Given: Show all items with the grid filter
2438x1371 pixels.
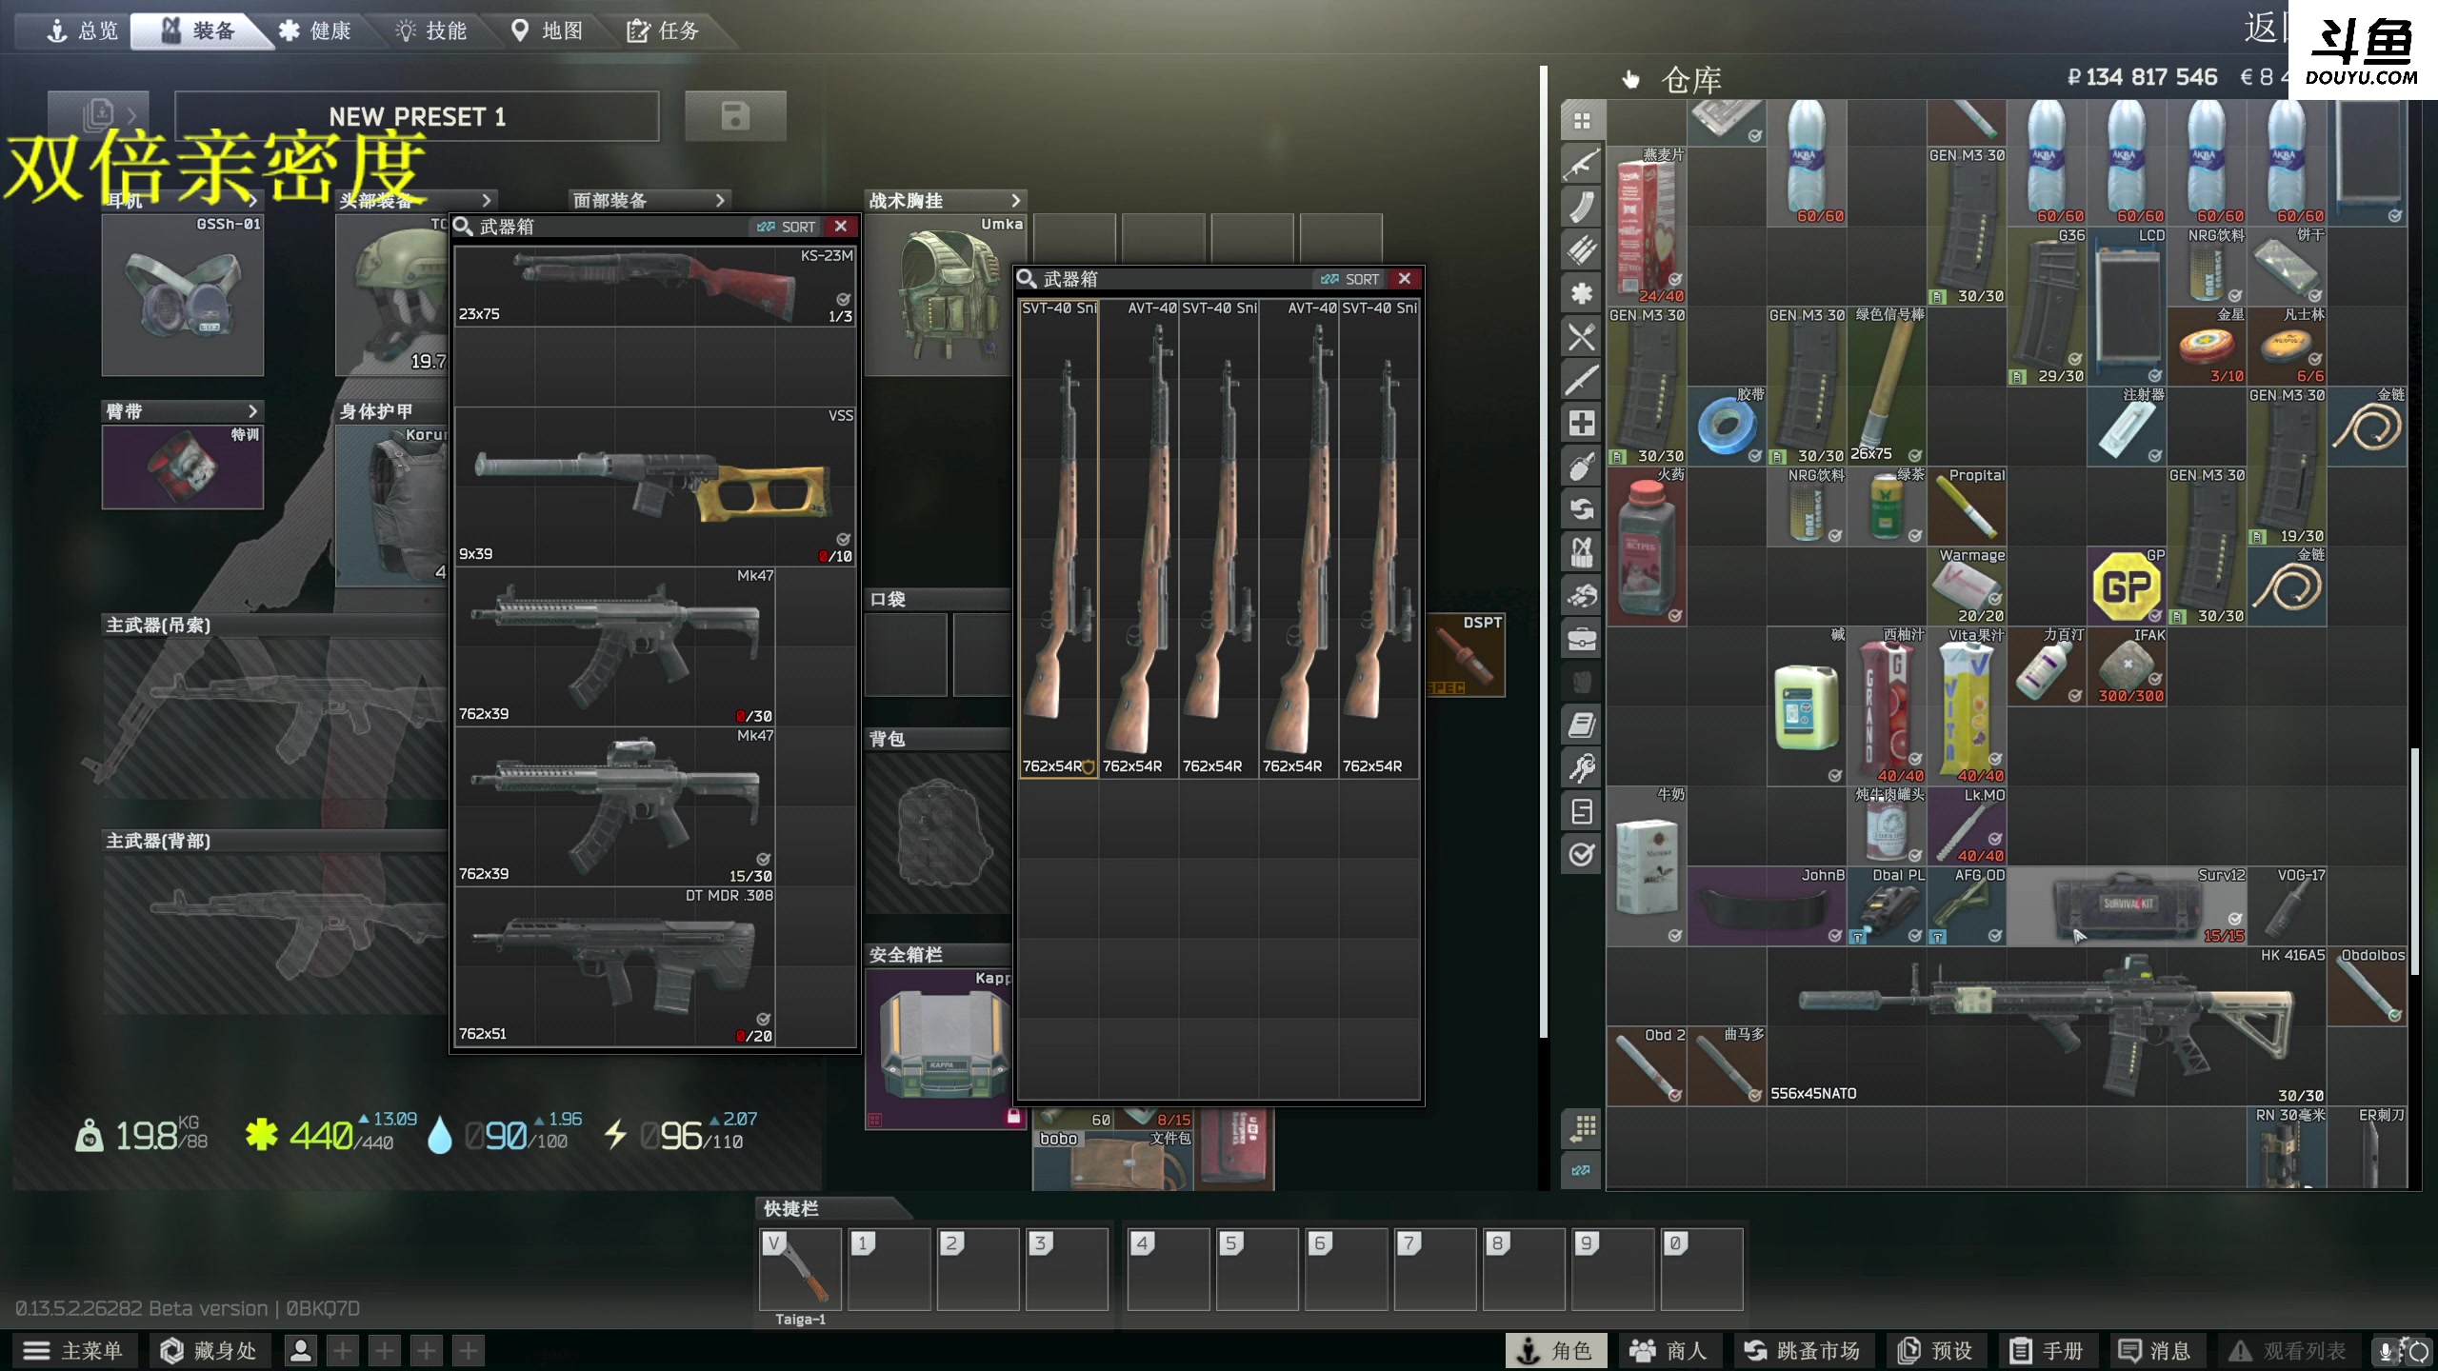Looking at the screenshot, I should coord(1582,121).
